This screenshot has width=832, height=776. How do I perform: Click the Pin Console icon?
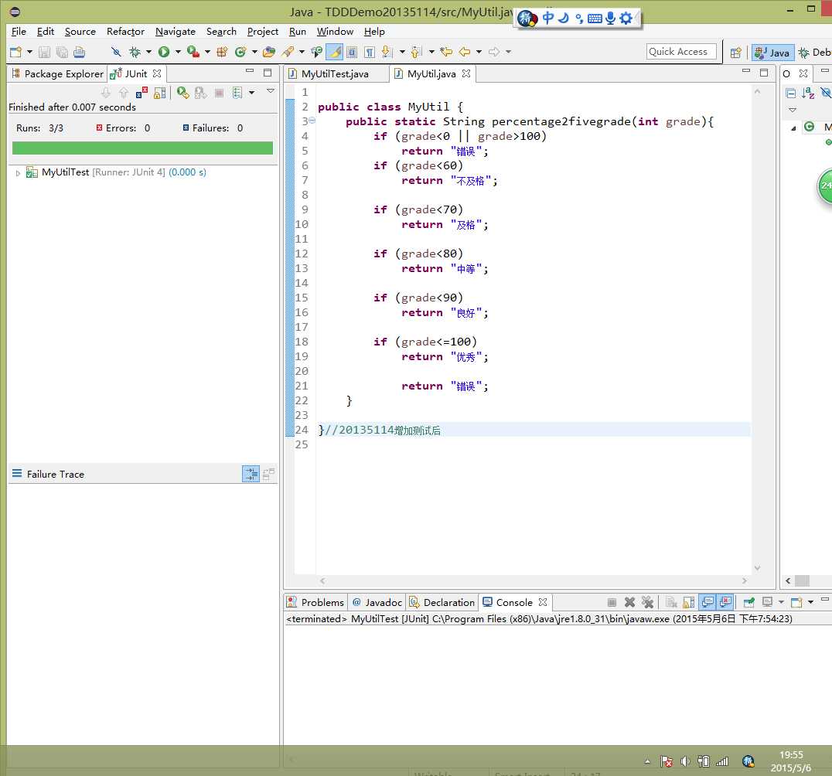pos(748,602)
